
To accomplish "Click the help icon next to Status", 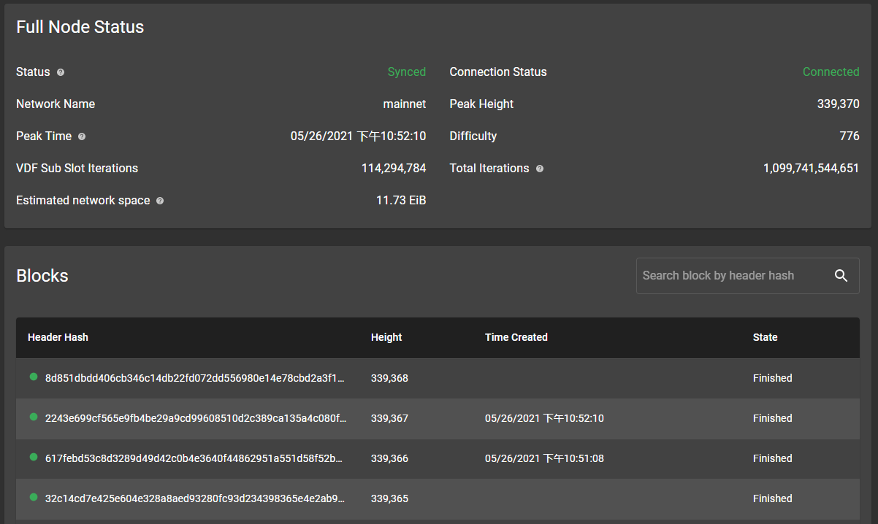I will (61, 72).
